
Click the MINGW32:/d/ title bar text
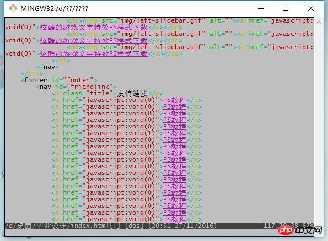tap(55, 9)
